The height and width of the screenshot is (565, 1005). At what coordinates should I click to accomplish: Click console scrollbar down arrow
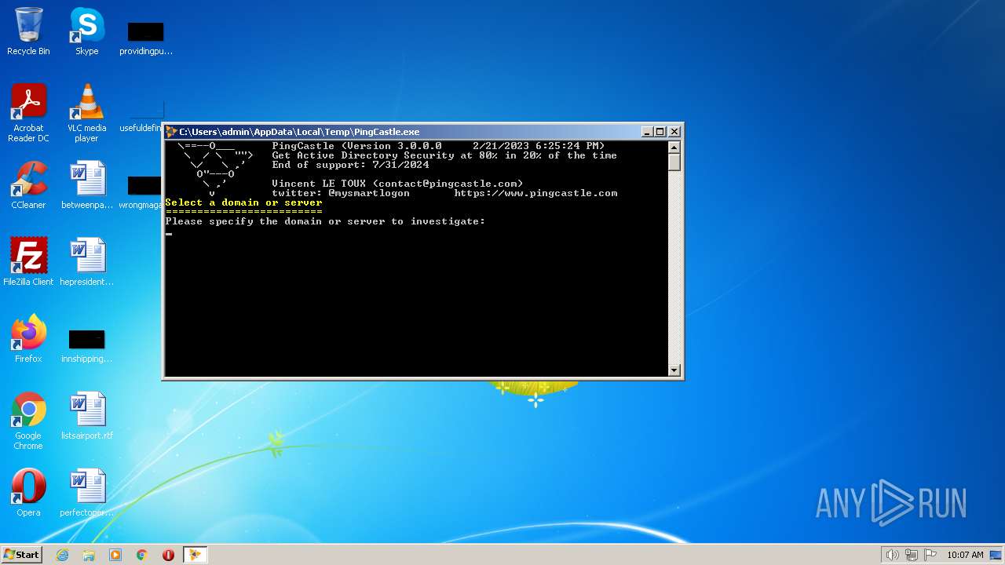tap(674, 370)
